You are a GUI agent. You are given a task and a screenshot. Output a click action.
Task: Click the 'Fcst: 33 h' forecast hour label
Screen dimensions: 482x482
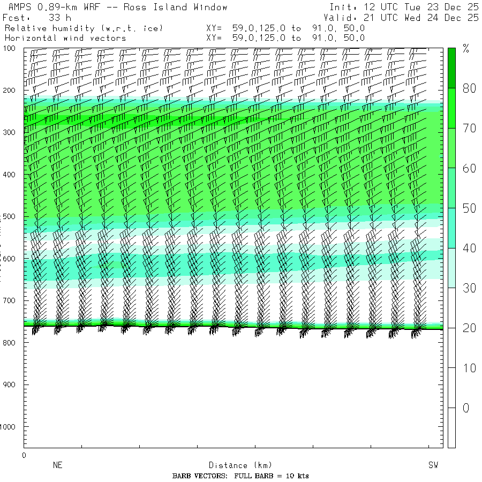(x=37, y=18)
